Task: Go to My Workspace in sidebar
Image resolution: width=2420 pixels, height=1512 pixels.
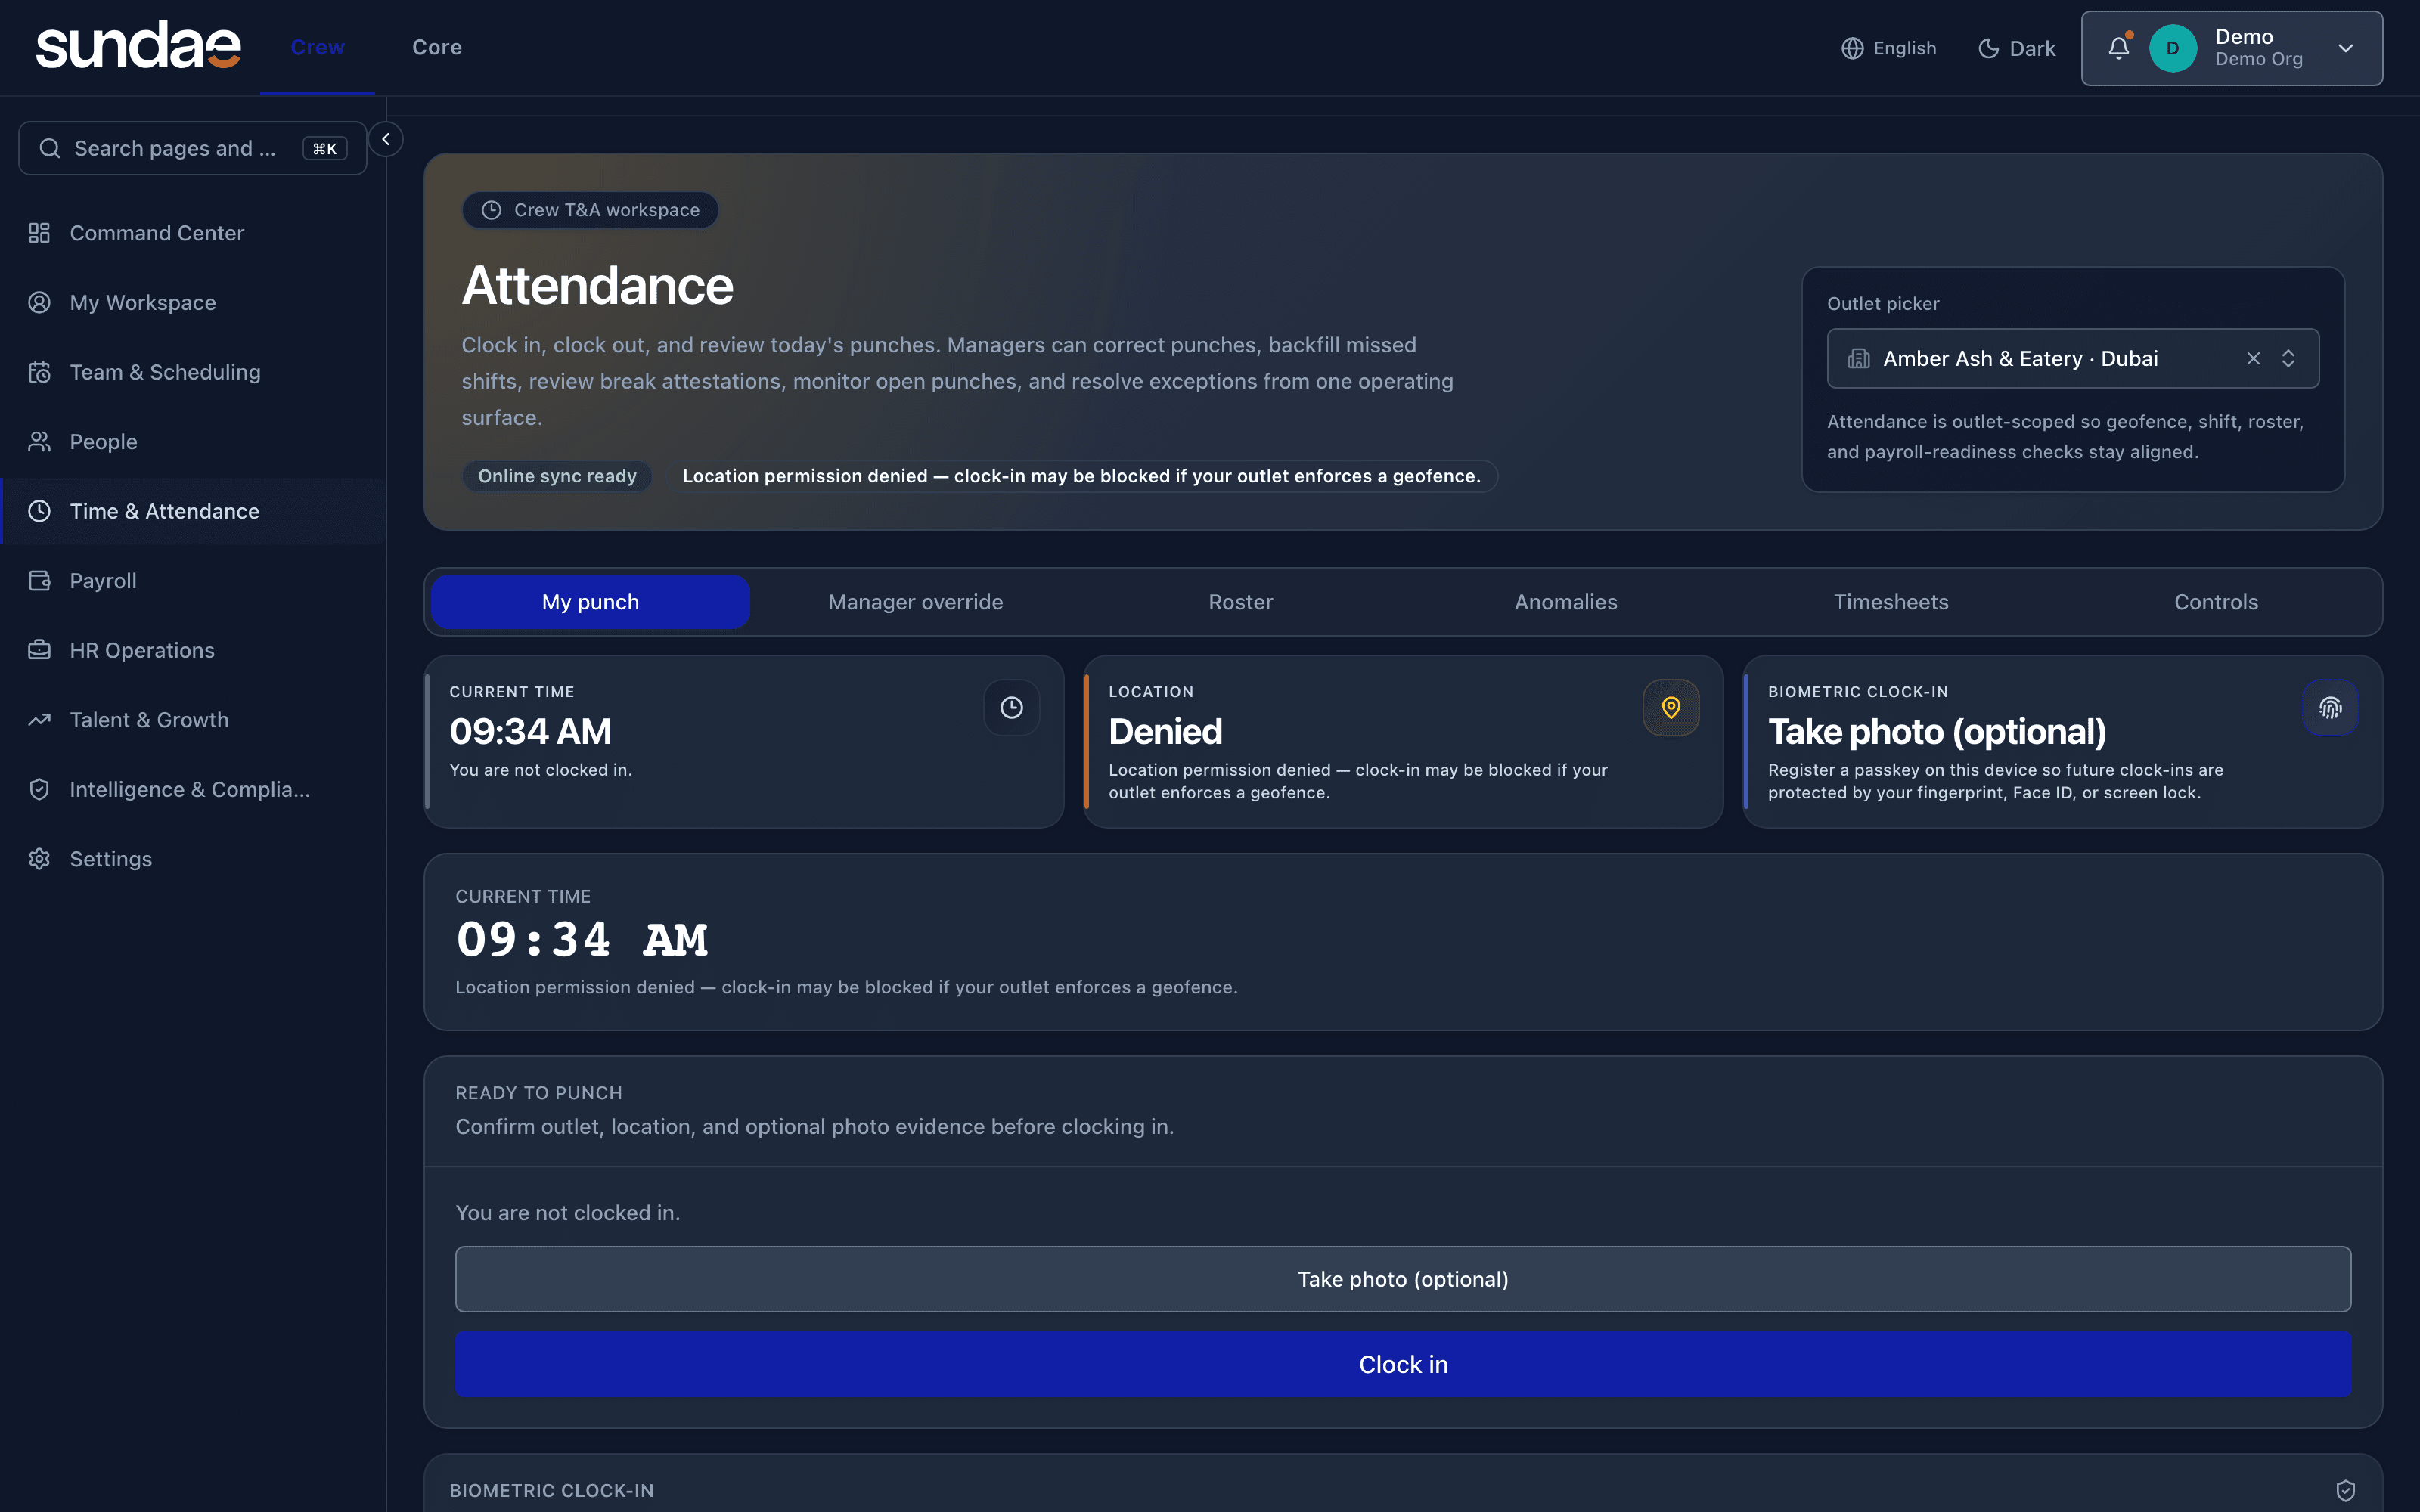Action: [193, 302]
